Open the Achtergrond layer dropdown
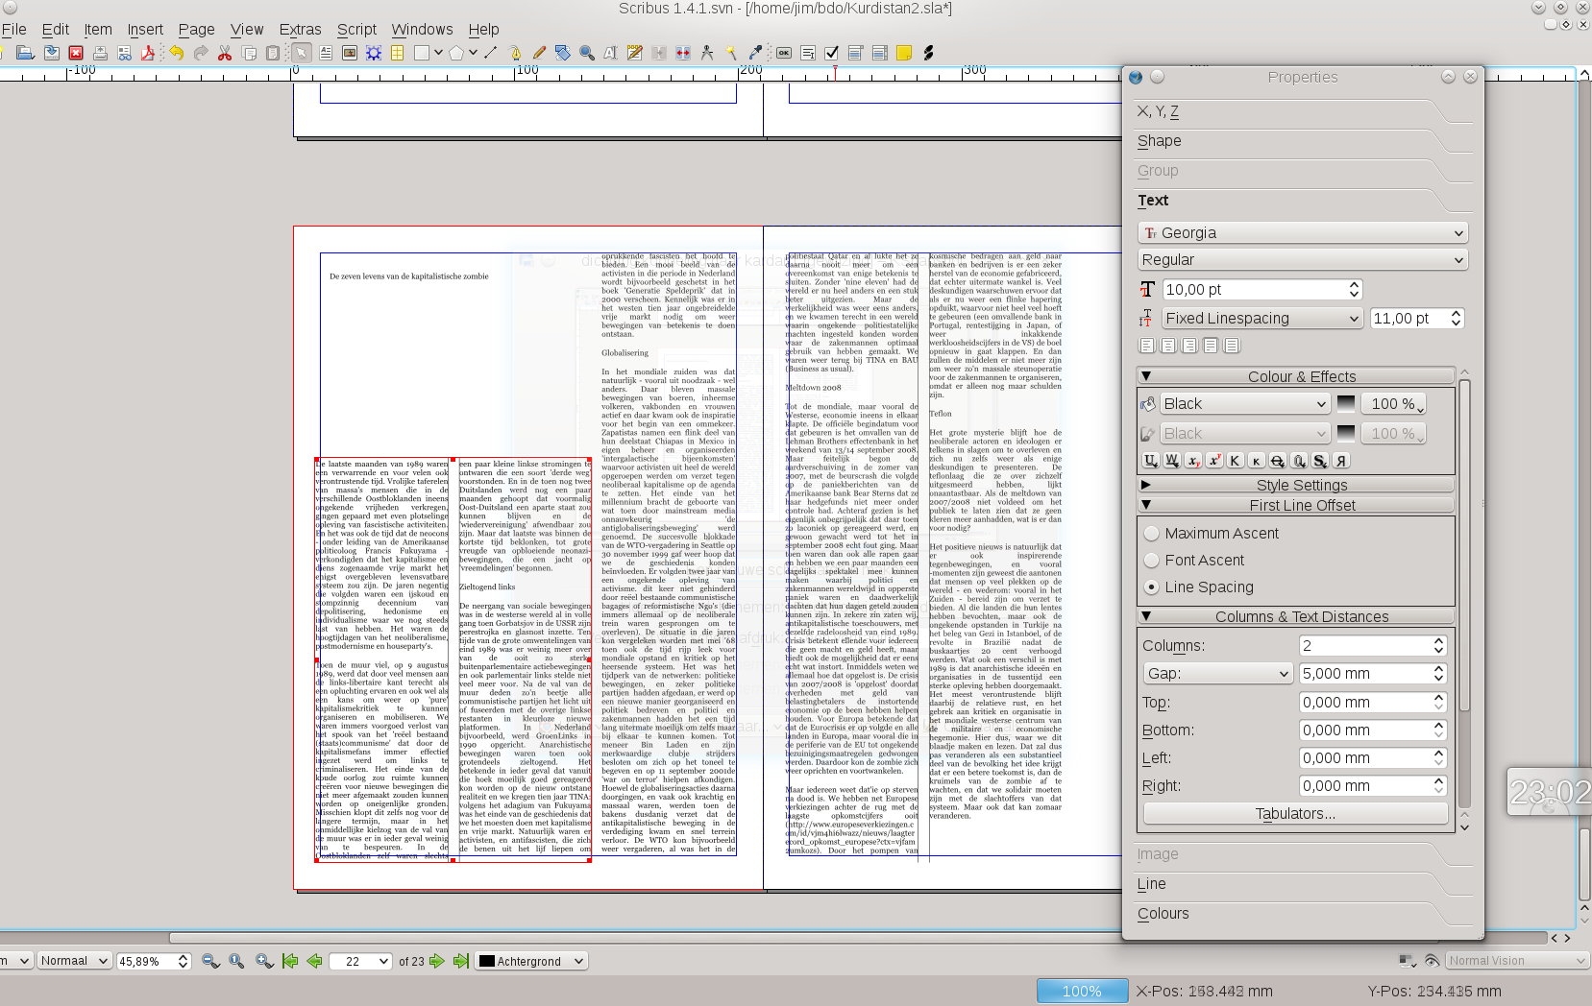Image resolution: width=1592 pixels, height=1006 pixels. (531, 961)
